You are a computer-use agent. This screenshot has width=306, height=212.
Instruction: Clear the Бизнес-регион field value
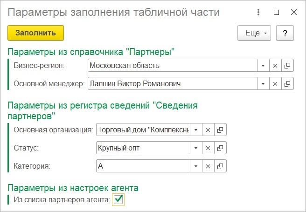275,66
